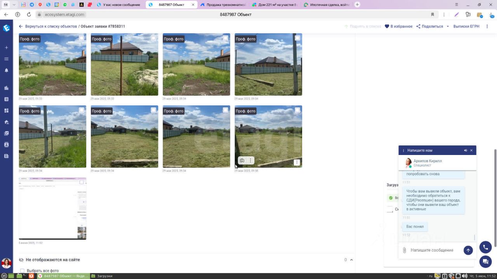
Task: Open the list document icon in sidebar
Action: (x=6, y=99)
